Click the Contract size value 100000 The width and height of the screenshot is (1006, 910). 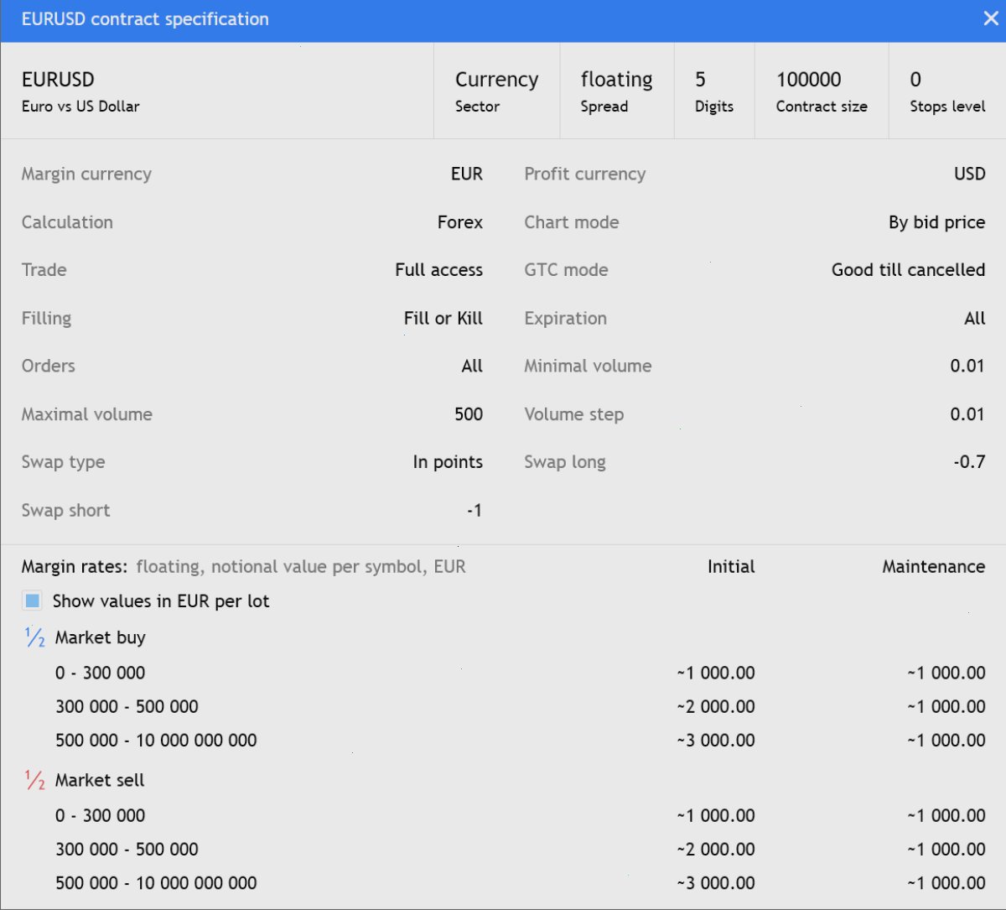(x=809, y=80)
